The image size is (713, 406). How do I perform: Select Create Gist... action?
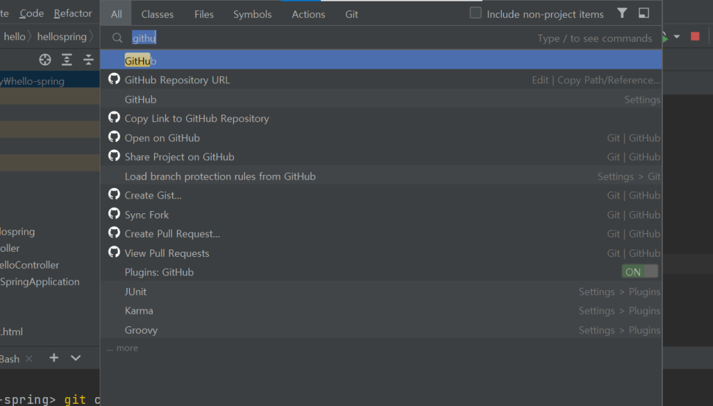(381, 195)
